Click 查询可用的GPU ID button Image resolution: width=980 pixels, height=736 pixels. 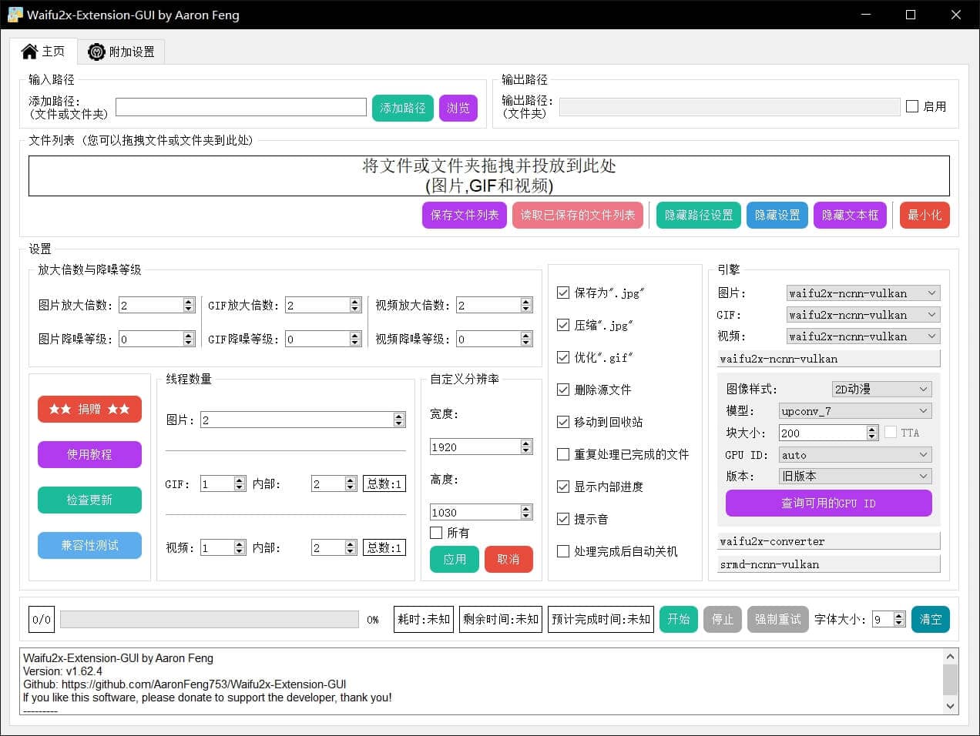point(828,503)
